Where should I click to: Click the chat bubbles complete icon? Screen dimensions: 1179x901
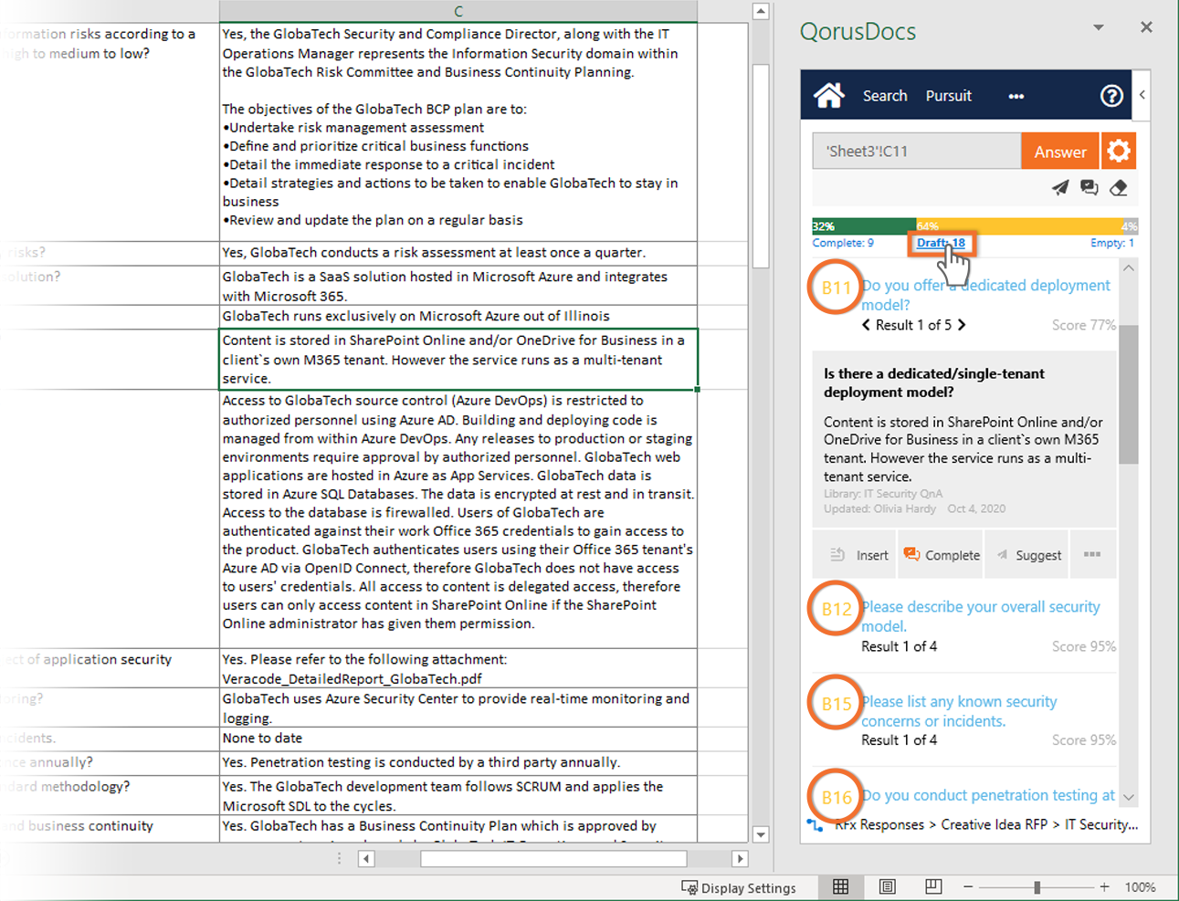pos(1089,188)
